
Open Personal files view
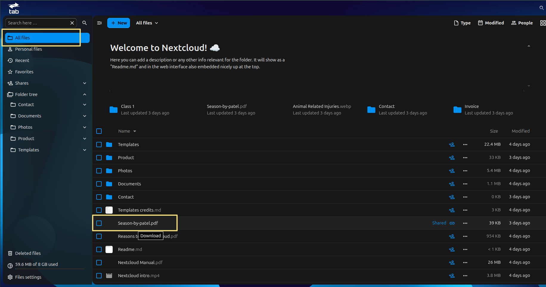(x=47, y=49)
